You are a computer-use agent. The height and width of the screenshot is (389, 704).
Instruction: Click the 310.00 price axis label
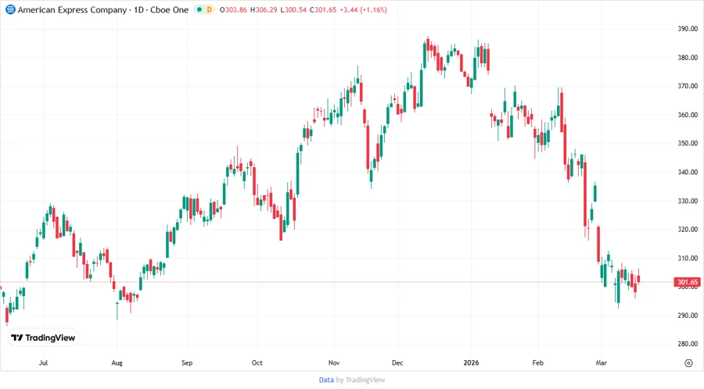(688, 258)
